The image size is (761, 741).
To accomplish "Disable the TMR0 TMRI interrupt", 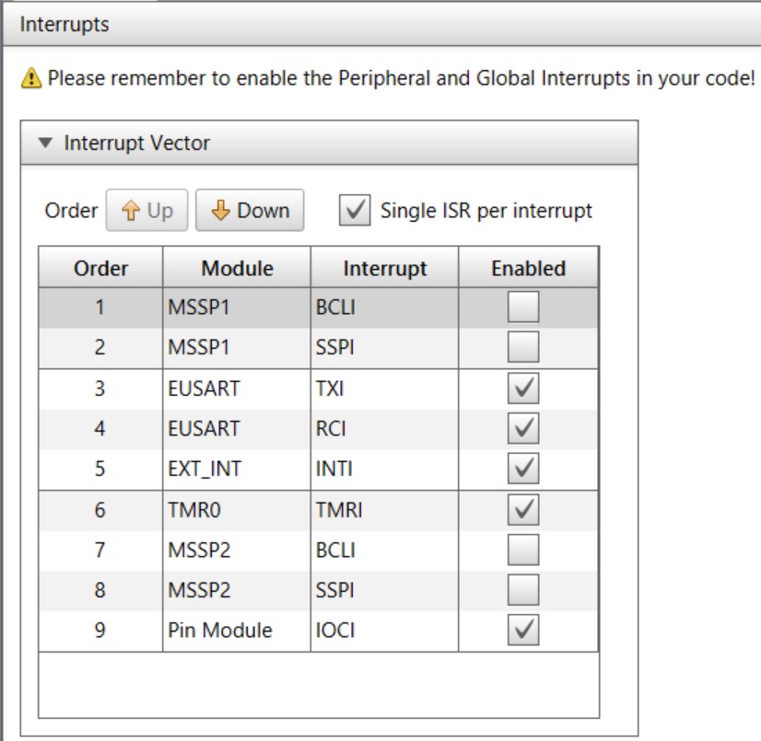I will click(x=523, y=510).
